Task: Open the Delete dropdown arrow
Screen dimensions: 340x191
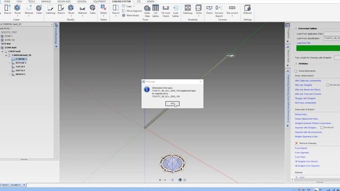Action: (104, 16)
